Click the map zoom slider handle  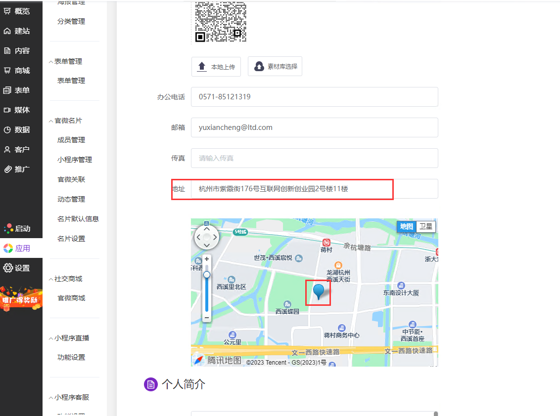click(206, 275)
